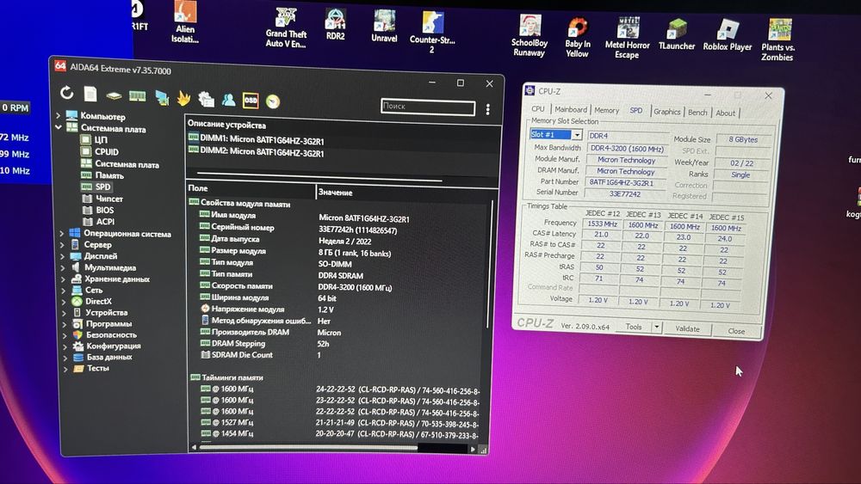Click the Validate button in CPU-Z
The width and height of the screenshot is (861, 484).
tap(687, 329)
